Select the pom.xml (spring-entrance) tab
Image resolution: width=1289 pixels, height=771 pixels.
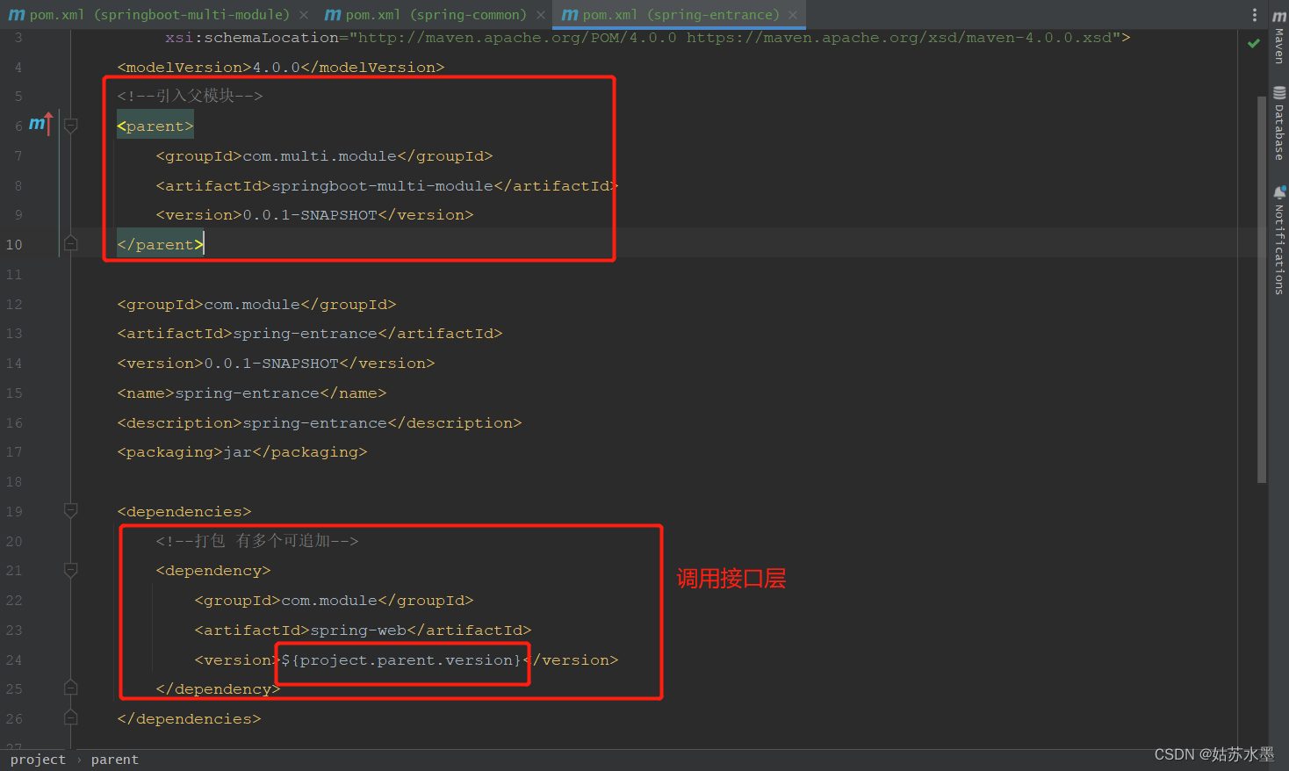[680, 15]
